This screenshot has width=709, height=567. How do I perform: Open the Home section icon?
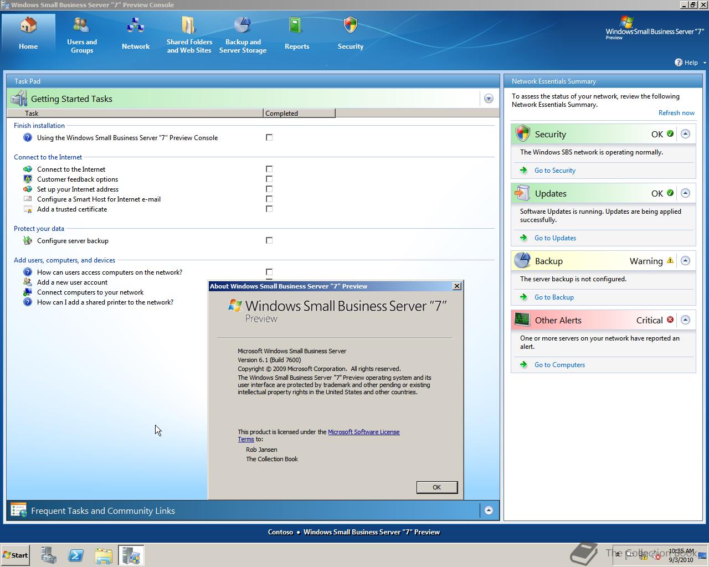pos(28,26)
